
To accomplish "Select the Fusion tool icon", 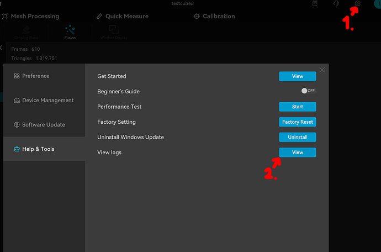I will pyautogui.click(x=70, y=32).
